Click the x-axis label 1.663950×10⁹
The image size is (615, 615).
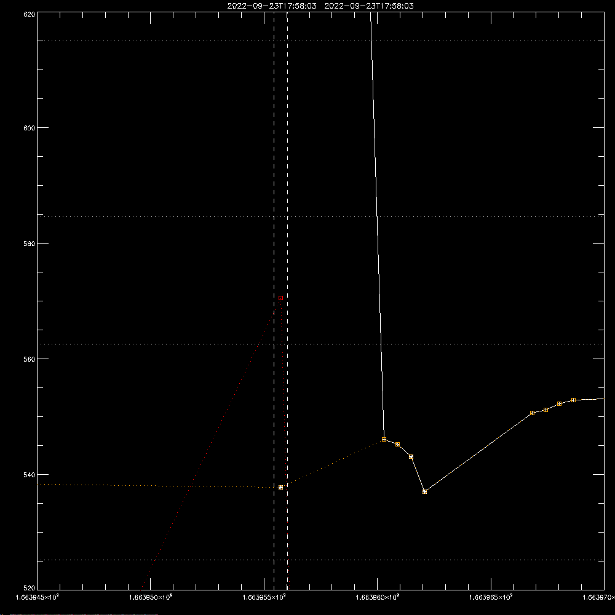pyautogui.click(x=151, y=597)
